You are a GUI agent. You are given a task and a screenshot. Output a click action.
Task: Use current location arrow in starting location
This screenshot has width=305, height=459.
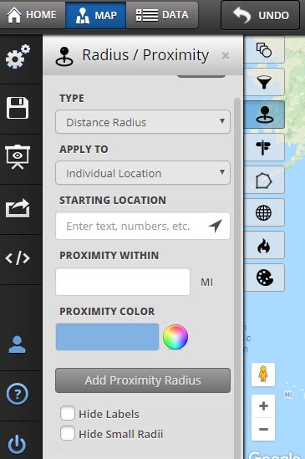[x=215, y=226]
